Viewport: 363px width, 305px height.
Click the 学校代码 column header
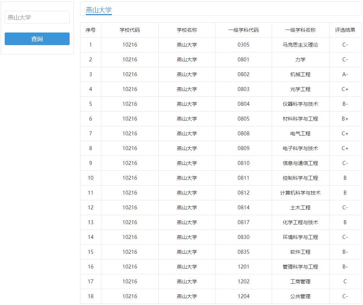(x=130, y=30)
